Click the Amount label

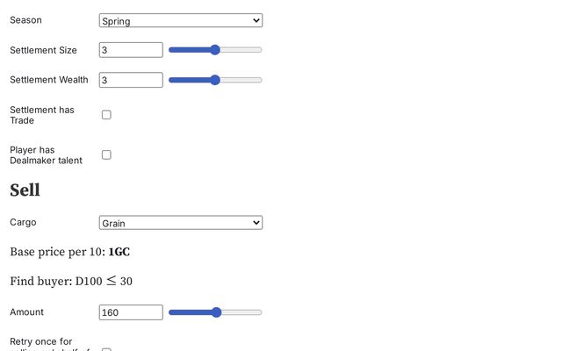(x=26, y=312)
